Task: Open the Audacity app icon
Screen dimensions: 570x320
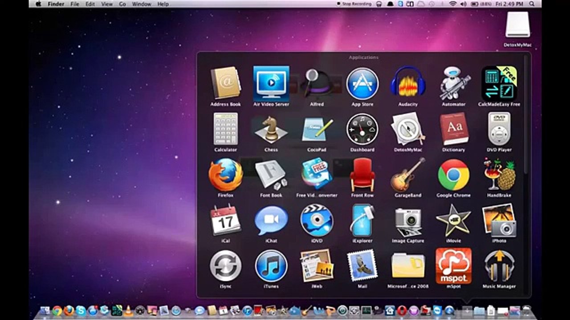Action: point(408,83)
